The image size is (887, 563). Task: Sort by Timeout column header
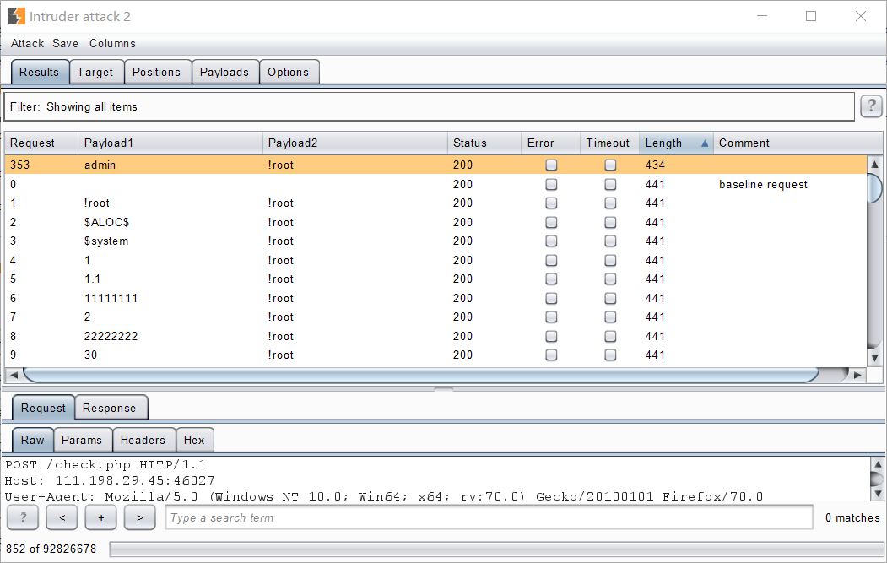(x=609, y=143)
